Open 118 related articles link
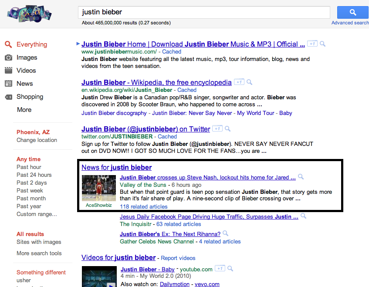Viewport: 369px width, 287px height. pyautogui.click(x=144, y=206)
